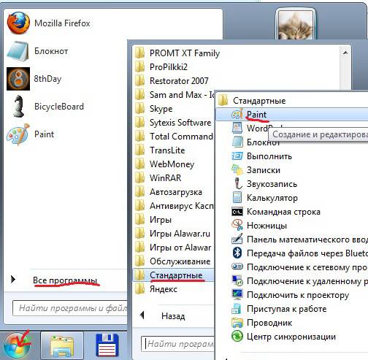Click Стандартные header in right submenu
This screenshot has width=368, height=360.
[x=259, y=101]
